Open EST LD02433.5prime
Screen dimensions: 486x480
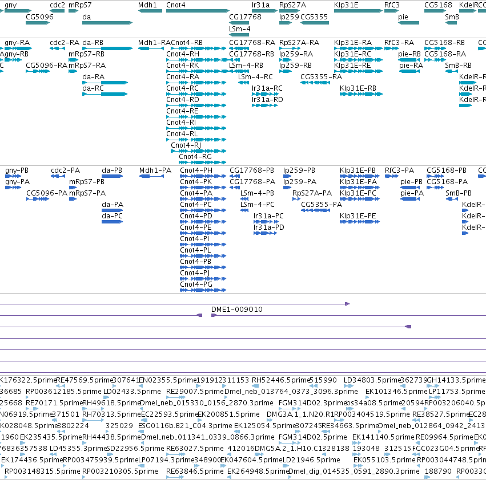132,392
